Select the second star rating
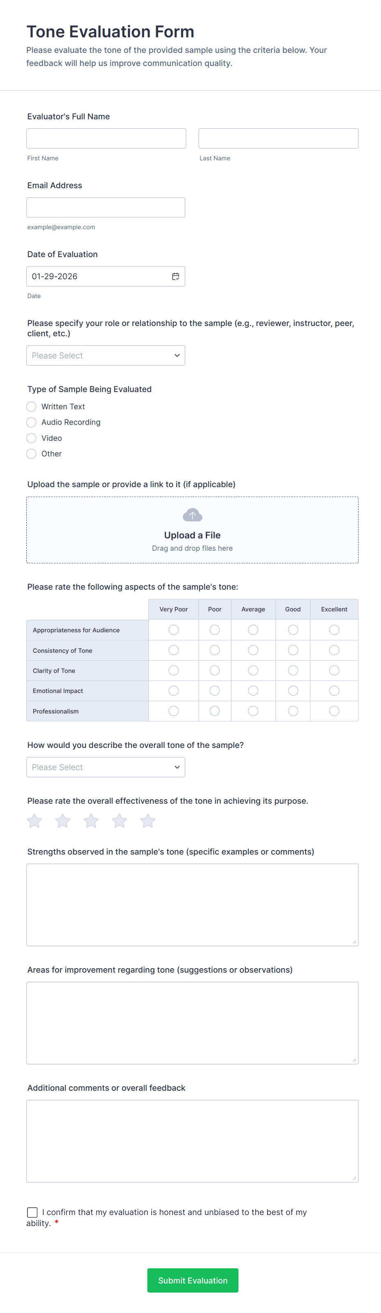 [x=63, y=821]
